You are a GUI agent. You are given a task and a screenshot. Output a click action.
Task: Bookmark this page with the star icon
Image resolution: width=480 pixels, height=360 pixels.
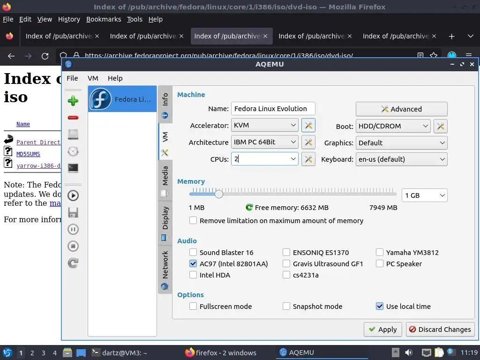click(434, 55)
